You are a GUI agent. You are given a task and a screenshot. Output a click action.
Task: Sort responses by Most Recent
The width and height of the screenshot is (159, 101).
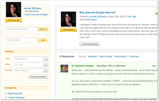(121, 57)
